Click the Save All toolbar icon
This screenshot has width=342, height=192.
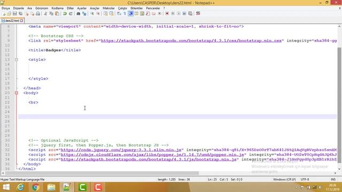click(20, 13)
